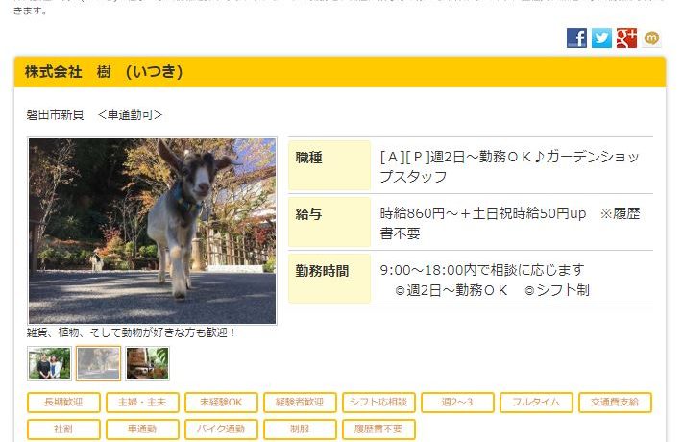View the third thumbnail with plants
This screenshot has width=683, height=442.
(x=147, y=363)
